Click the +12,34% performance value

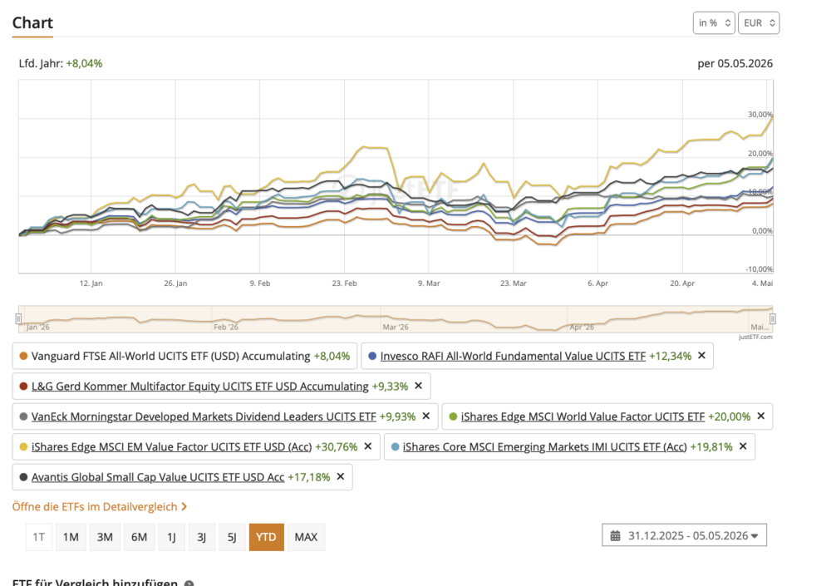(x=670, y=357)
